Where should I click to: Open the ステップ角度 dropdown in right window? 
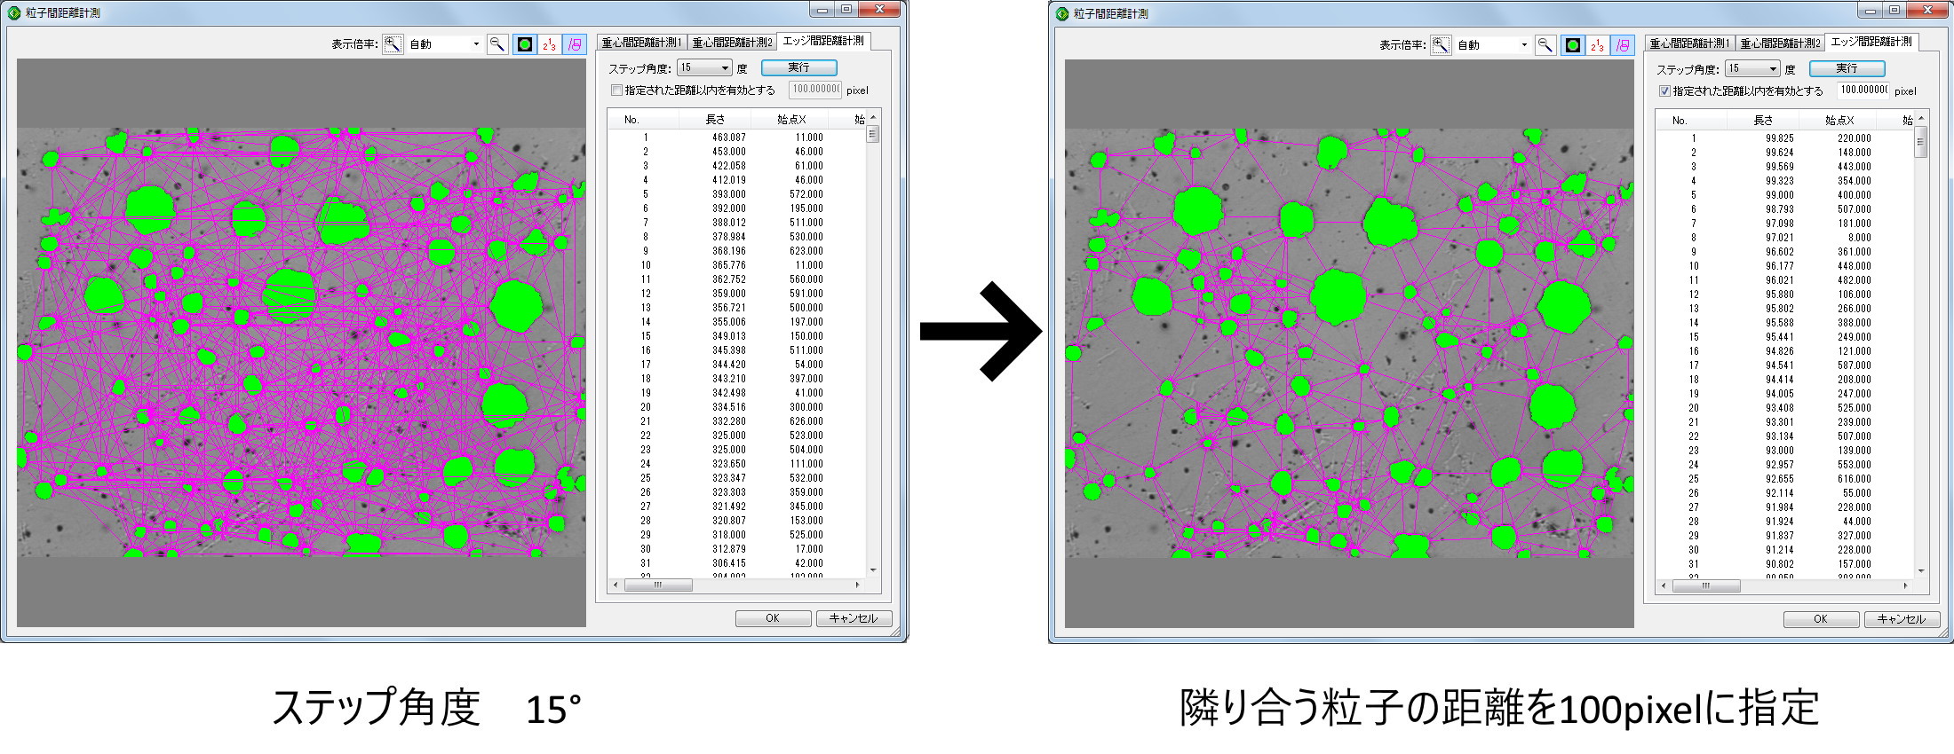pyautogui.click(x=1752, y=69)
